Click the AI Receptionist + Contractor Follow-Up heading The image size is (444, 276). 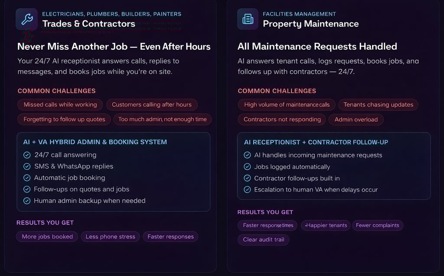pos(316,142)
